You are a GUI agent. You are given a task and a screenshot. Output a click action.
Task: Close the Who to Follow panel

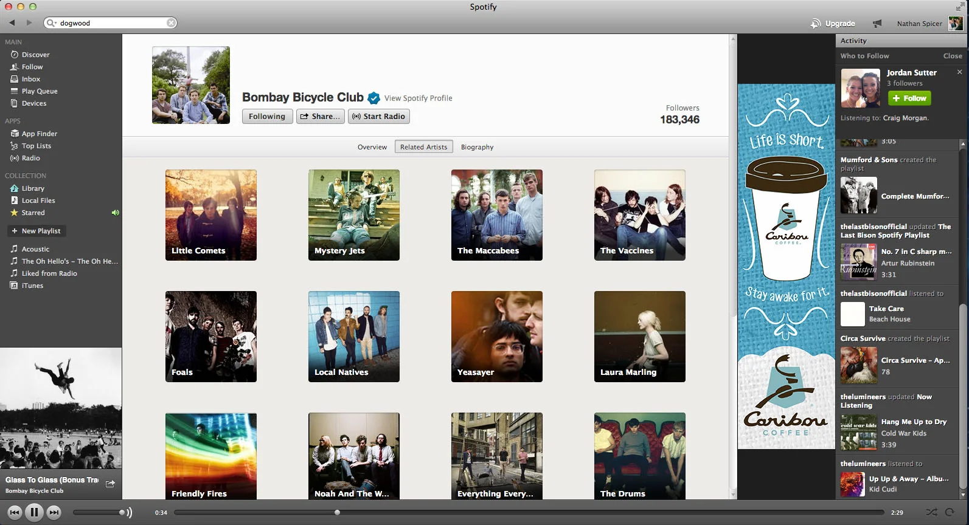952,56
